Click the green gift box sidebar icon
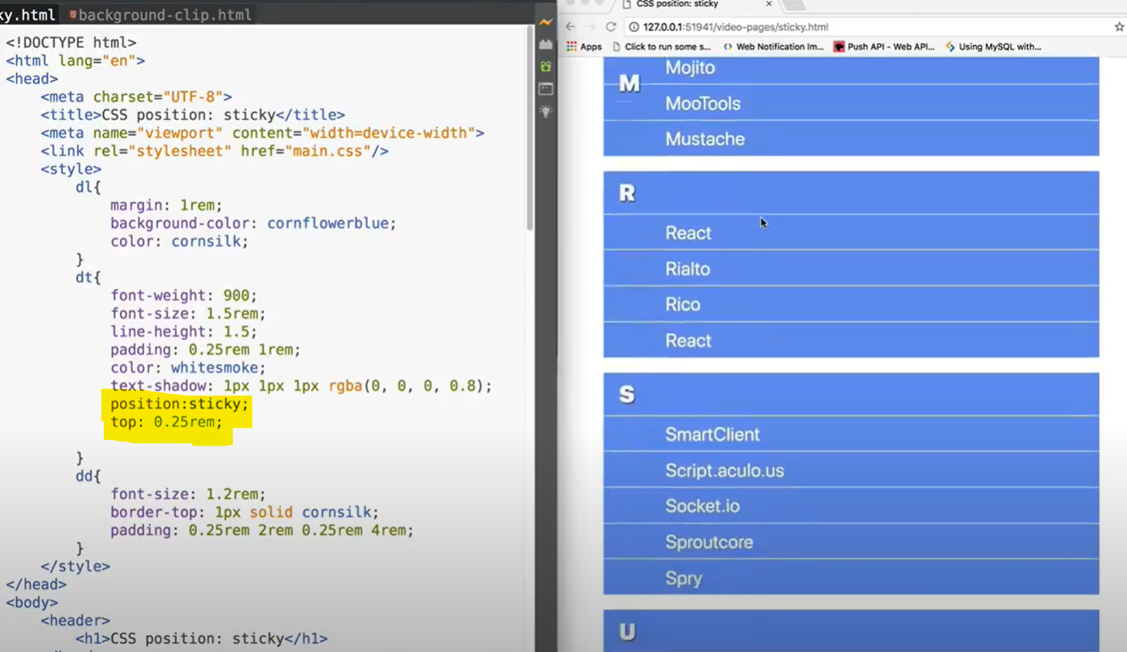 coord(546,66)
